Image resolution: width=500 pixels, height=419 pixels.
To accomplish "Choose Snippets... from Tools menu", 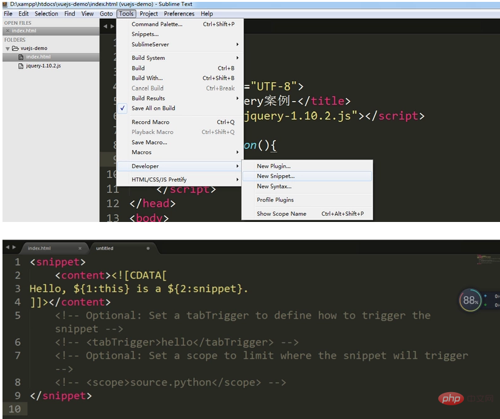I will (x=180, y=34).
